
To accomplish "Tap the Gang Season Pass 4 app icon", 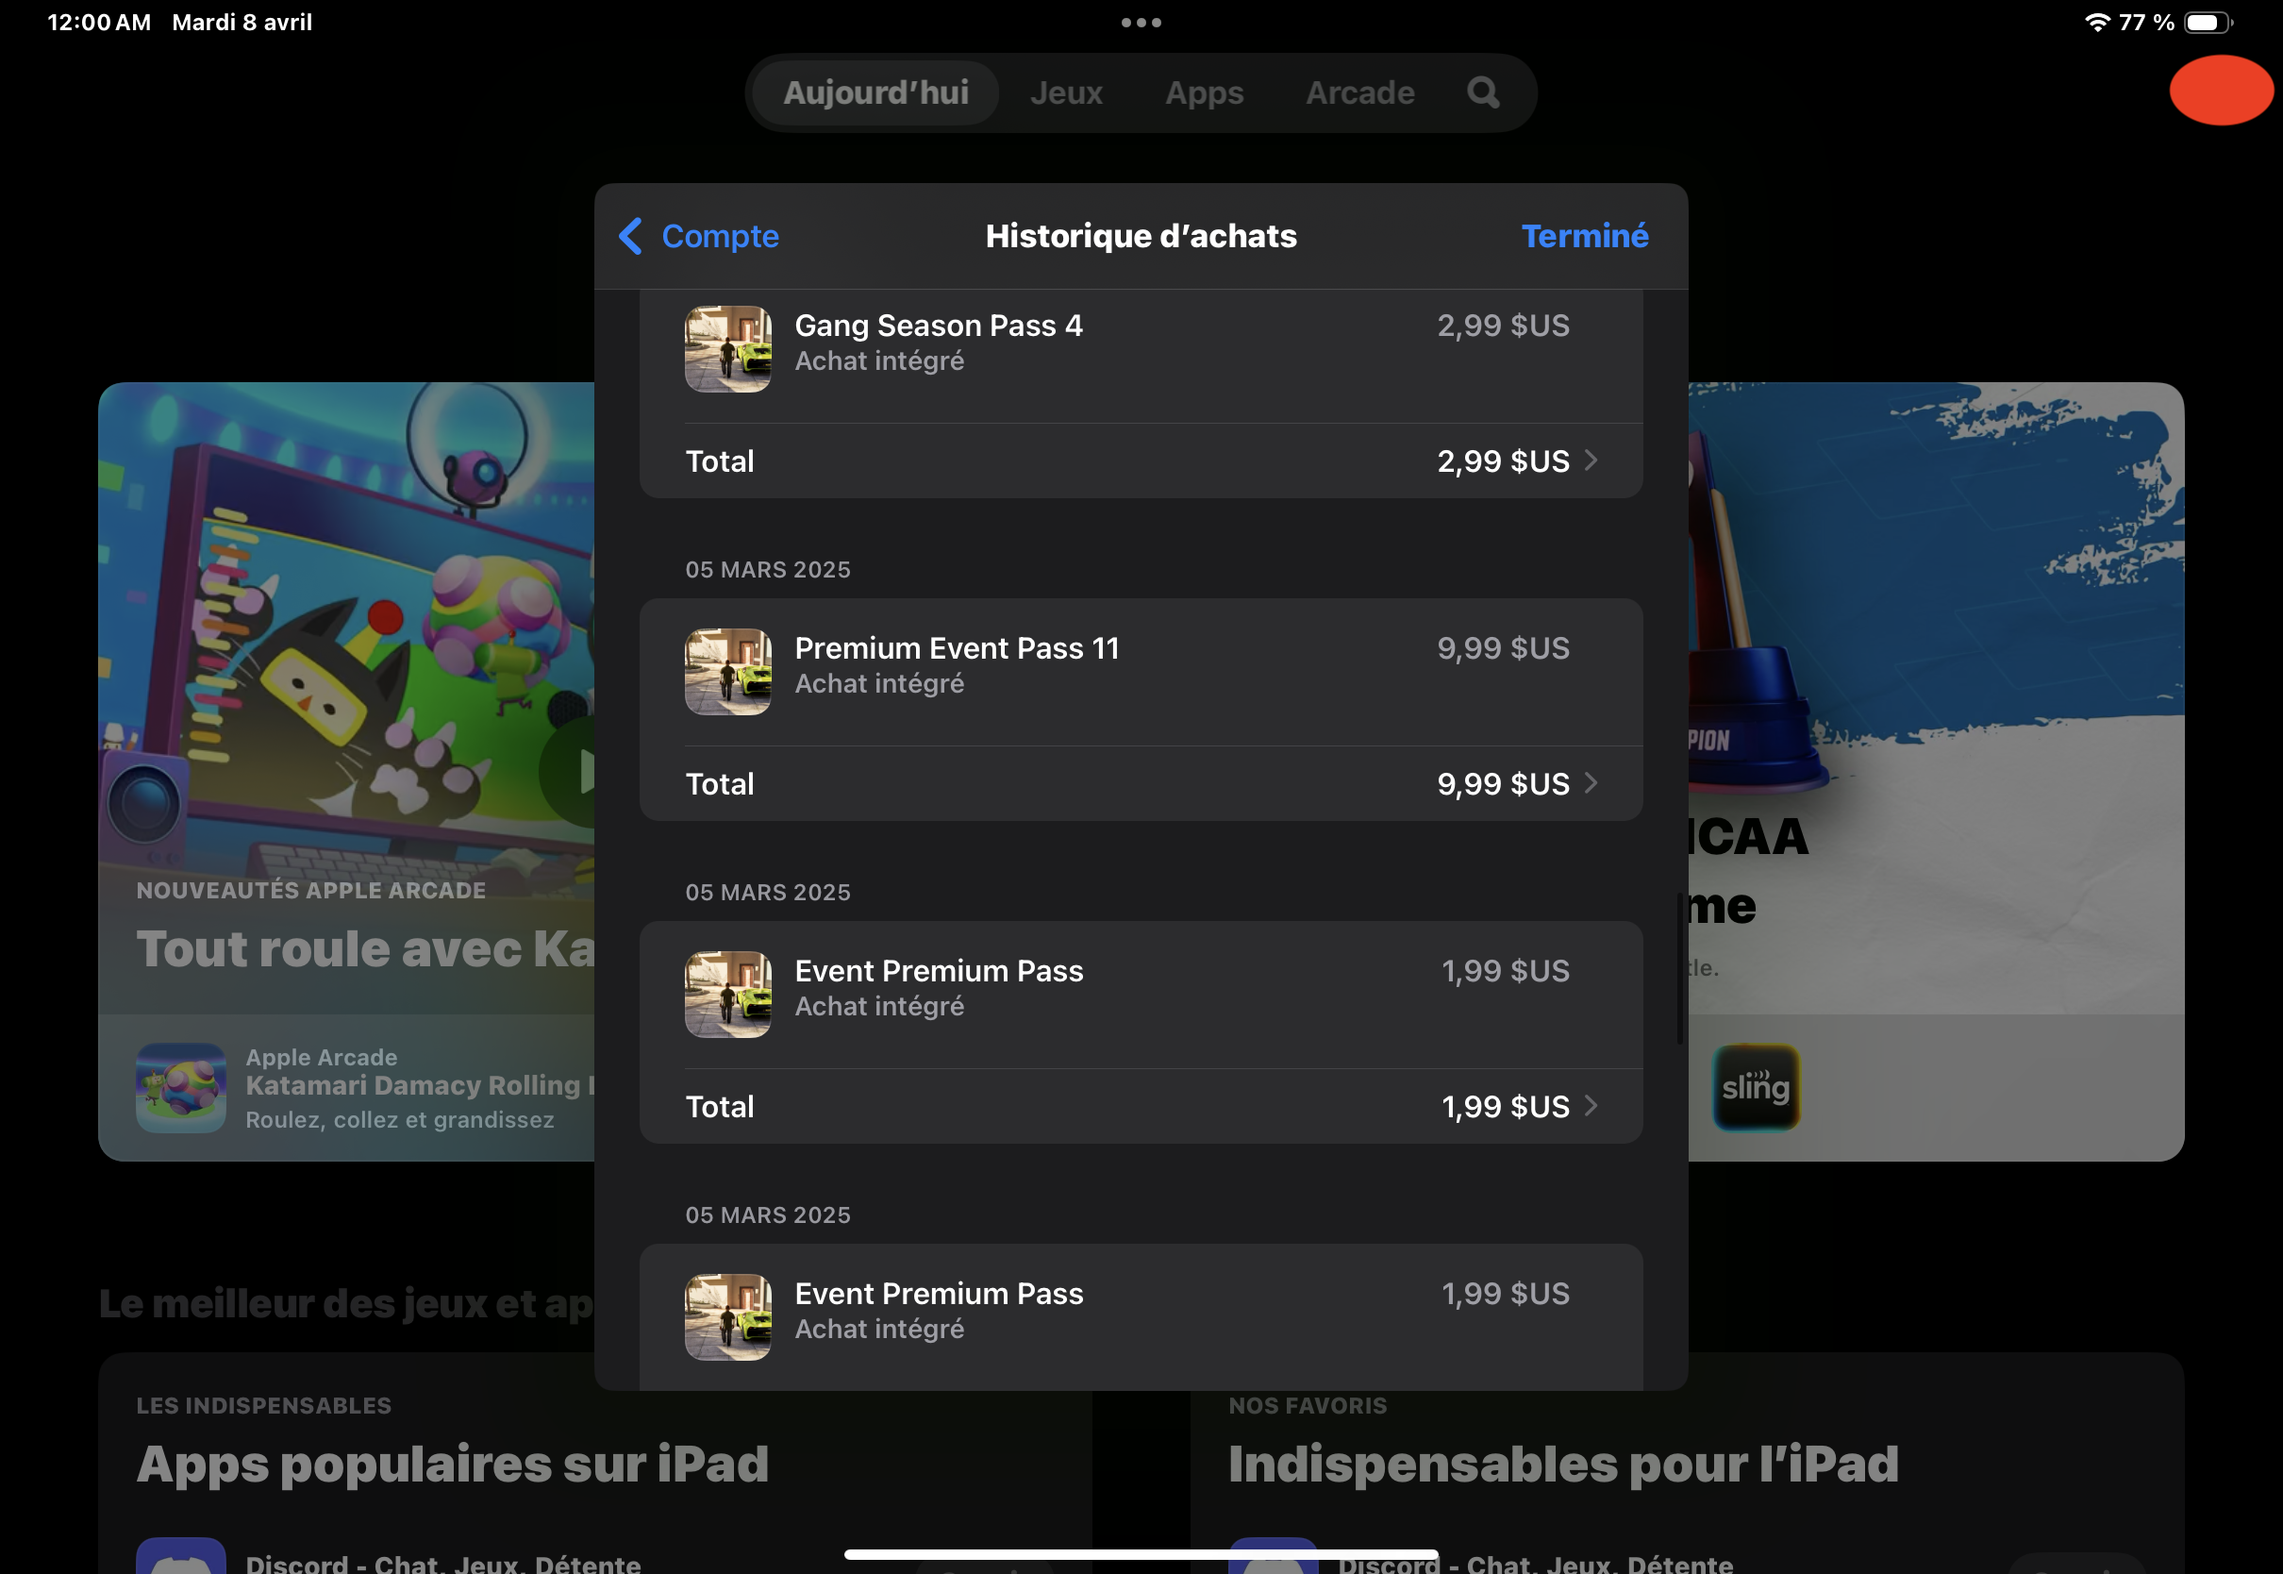I will [x=727, y=348].
